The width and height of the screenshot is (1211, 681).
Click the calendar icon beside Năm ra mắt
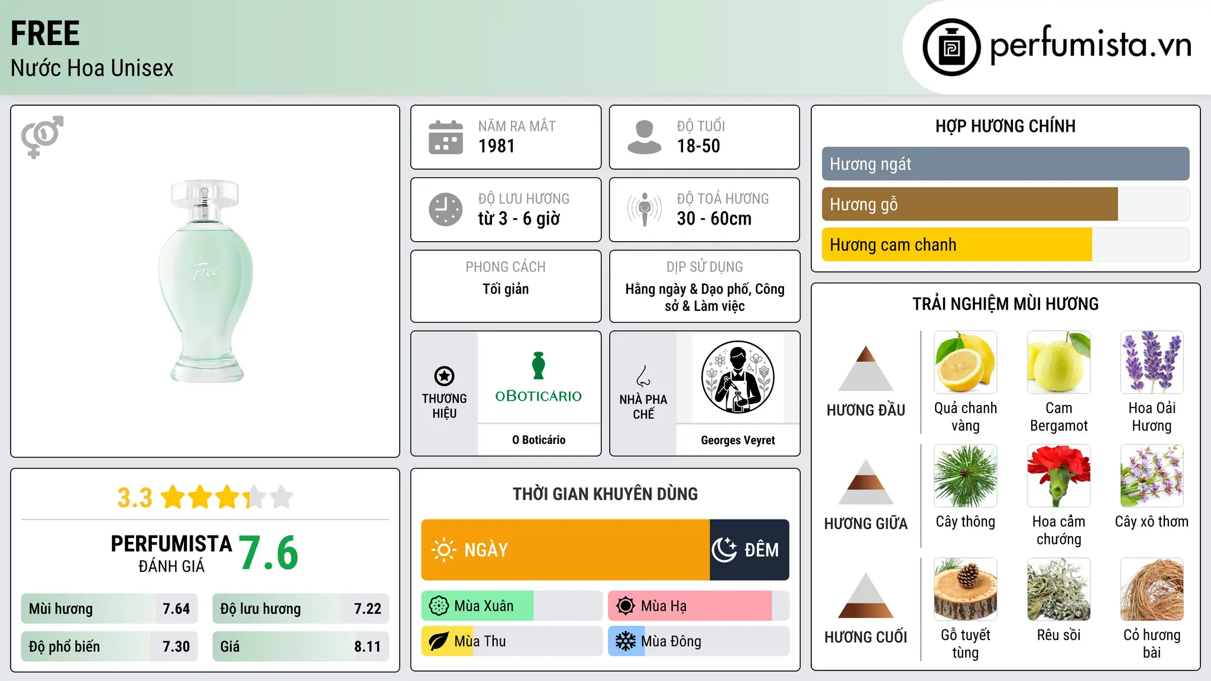[446, 137]
